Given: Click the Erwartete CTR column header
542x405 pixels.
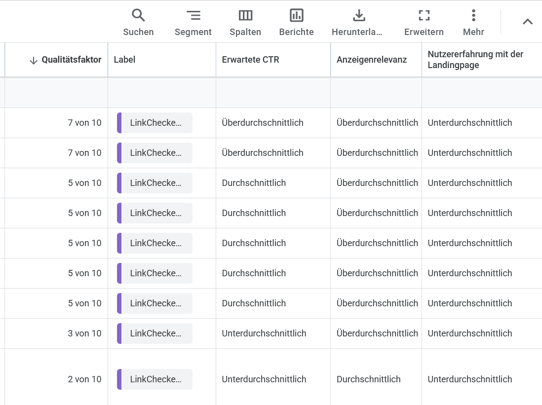Looking at the screenshot, I should click(x=250, y=59).
